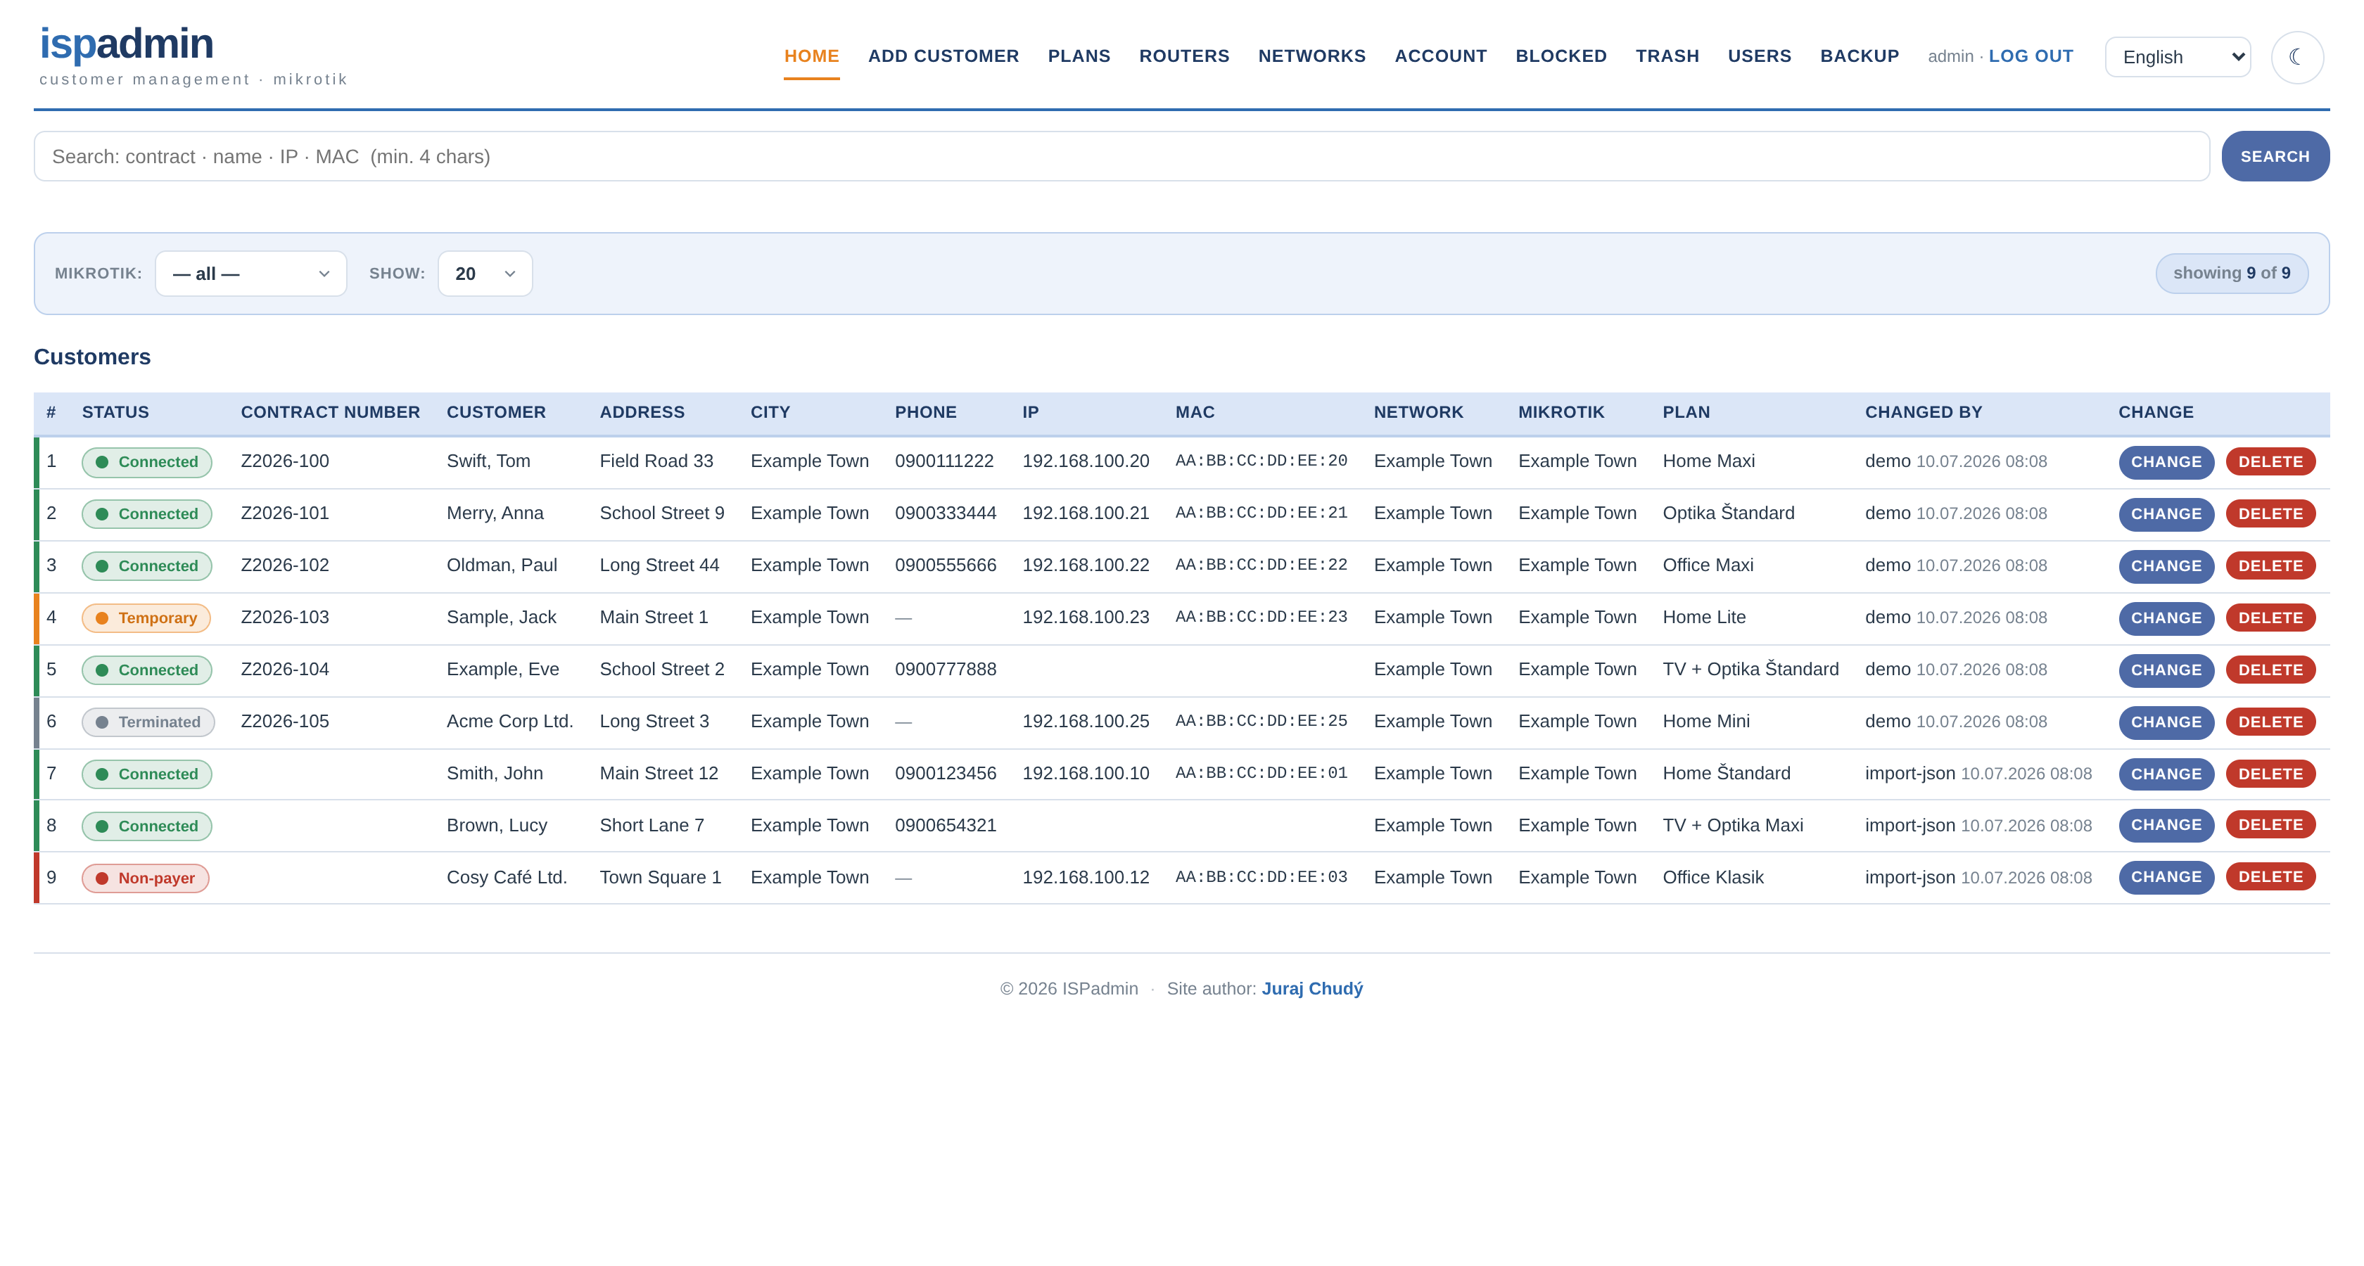Open the BLOCKED customers page
The image size is (2364, 1266).
coord(1561,56)
